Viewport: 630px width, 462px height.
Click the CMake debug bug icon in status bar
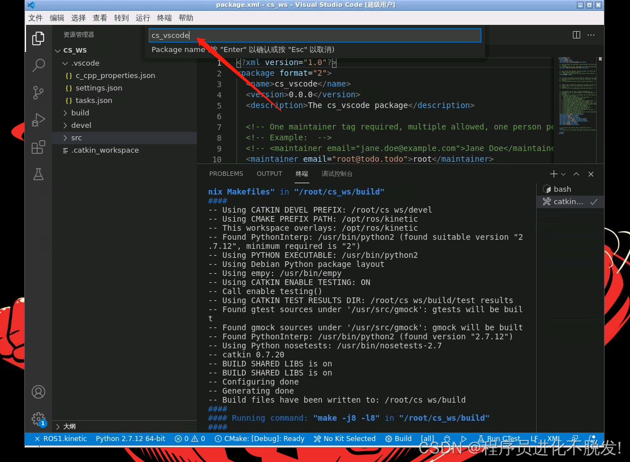447,439
